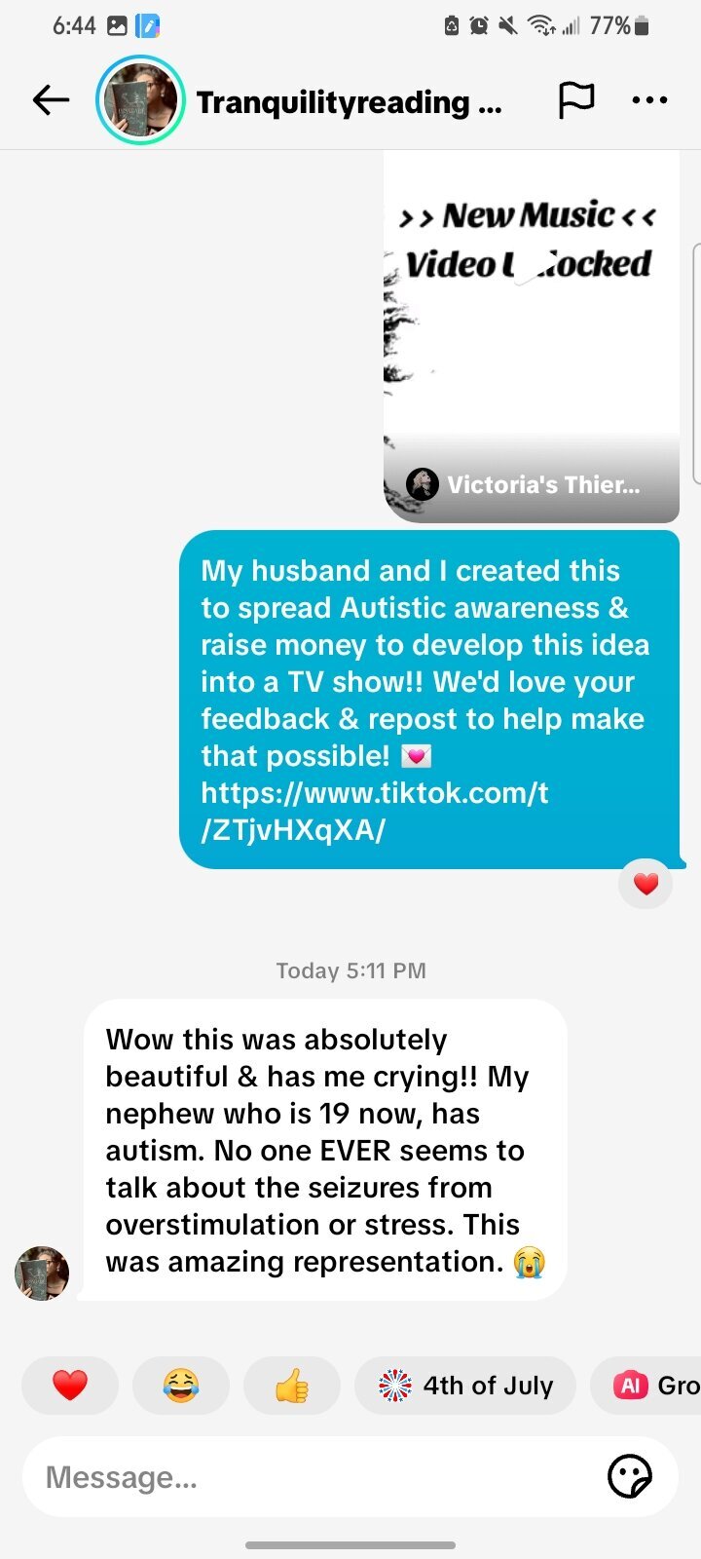Image resolution: width=701 pixels, height=1559 pixels.
Task: Tap the heart reaction under blue message
Action: coord(646,884)
